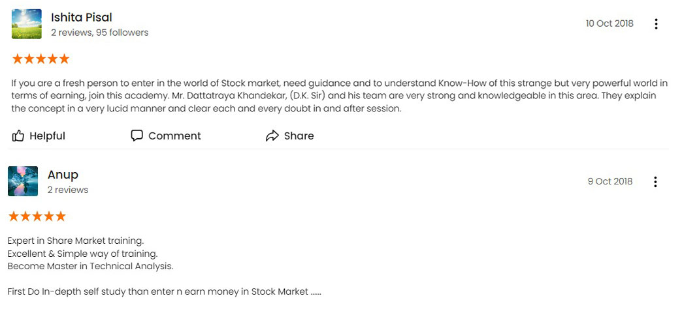The height and width of the screenshot is (309, 682).
Task: Click the Share arrow icon
Action: tap(272, 136)
